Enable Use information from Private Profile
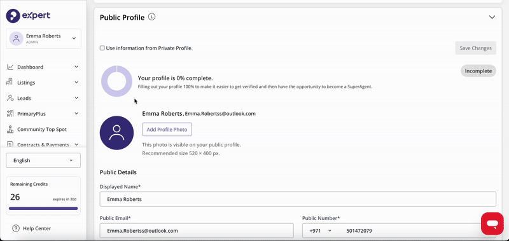The width and height of the screenshot is (509, 241). coord(102,48)
